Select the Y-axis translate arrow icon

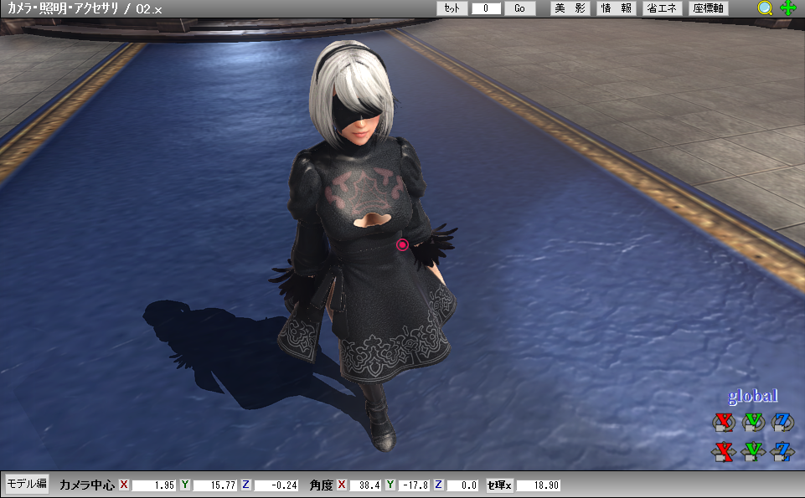[752, 452]
